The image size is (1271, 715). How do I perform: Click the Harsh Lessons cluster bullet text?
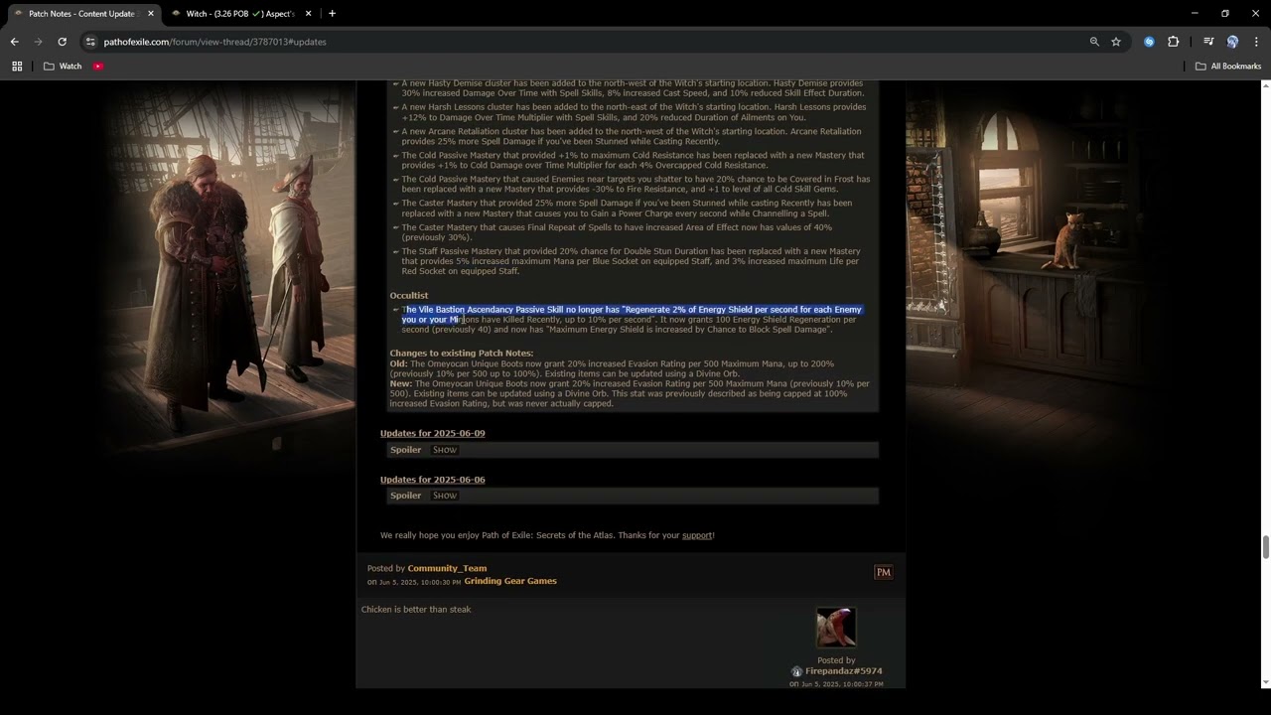[634, 112]
